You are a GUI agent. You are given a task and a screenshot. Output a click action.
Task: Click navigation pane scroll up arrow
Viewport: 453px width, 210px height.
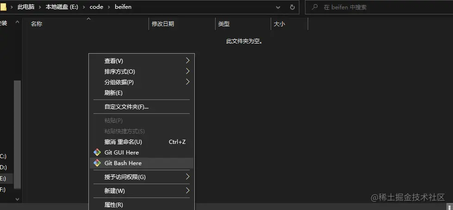pos(17,22)
